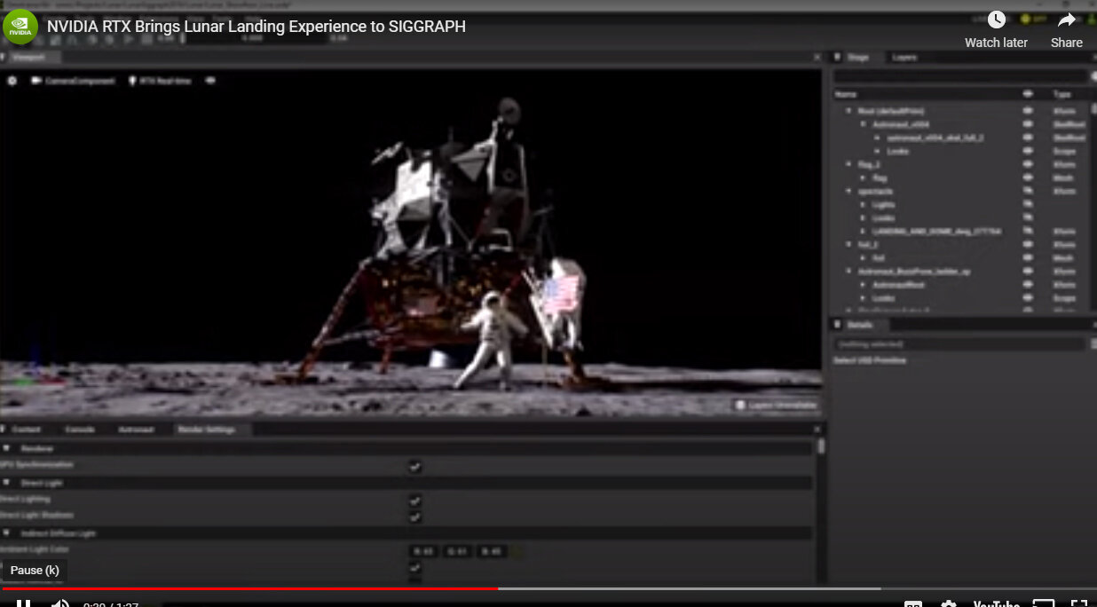
Task: Click the Layers Unavailable viewport button
Action: point(777,405)
